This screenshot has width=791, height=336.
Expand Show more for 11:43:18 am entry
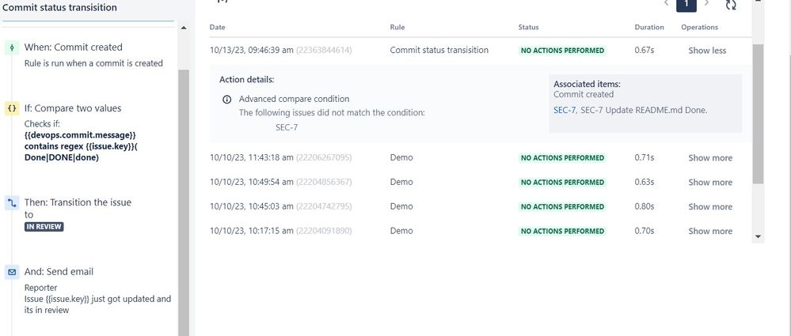(x=710, y=157)
